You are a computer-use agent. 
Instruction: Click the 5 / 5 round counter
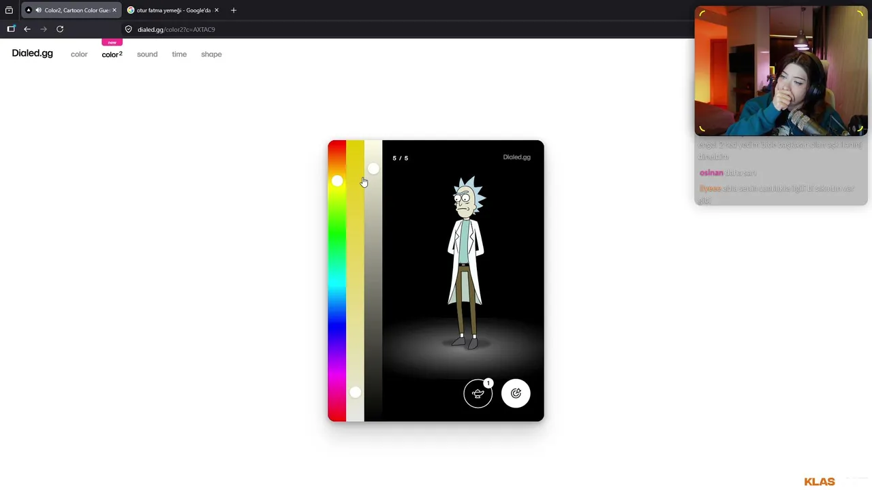coord(401,158)
